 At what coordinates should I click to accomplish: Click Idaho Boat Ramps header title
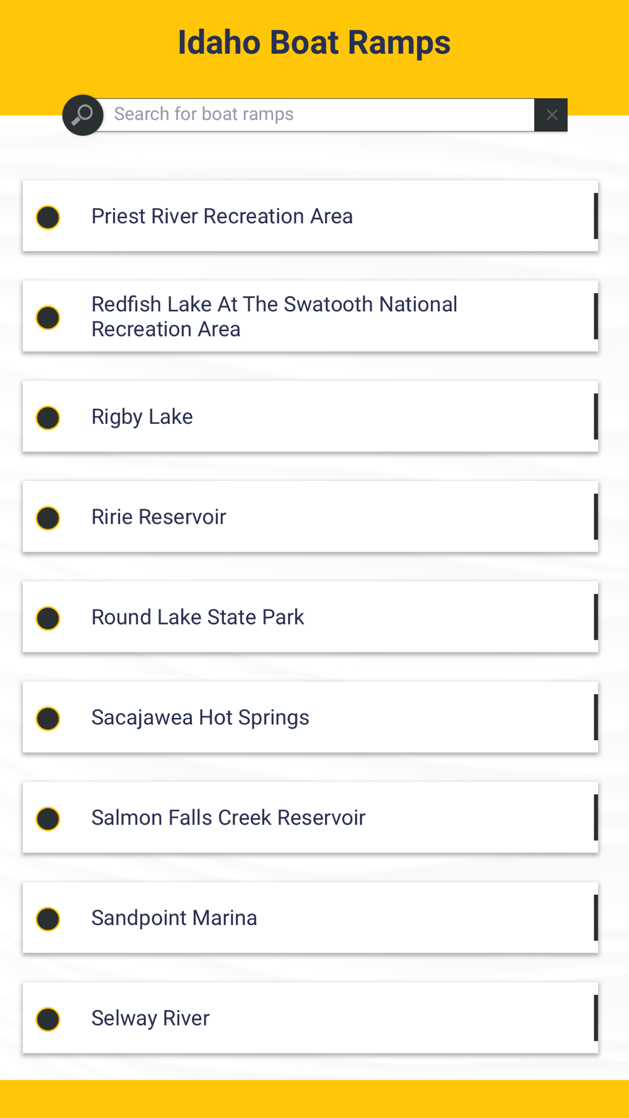314,43
